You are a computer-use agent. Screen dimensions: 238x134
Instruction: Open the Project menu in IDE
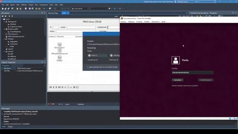tap(31, 5)
